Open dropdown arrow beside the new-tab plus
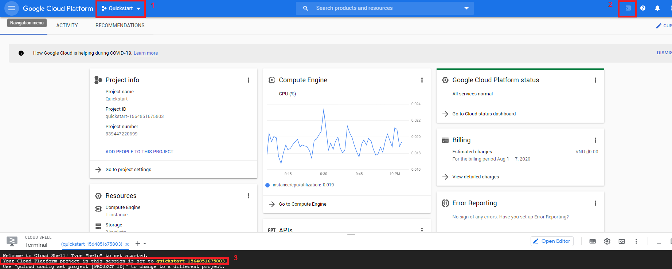672x269 pixels. 145,244
